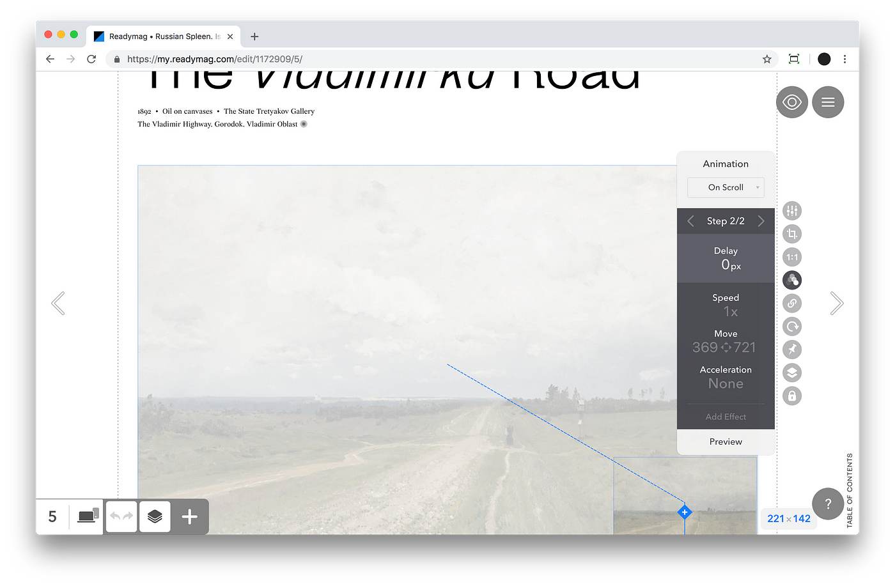Click the location marker dot after Oblast

[x=304, y=124]
